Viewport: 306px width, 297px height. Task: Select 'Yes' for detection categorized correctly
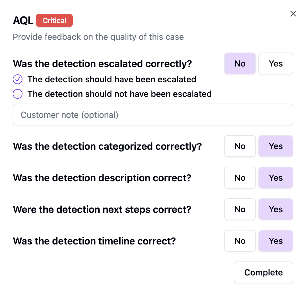pos(276,146)
